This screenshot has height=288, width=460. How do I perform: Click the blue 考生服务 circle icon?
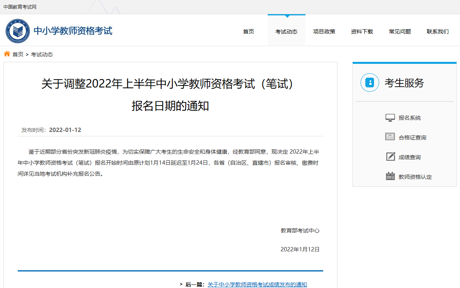(369, 83)
